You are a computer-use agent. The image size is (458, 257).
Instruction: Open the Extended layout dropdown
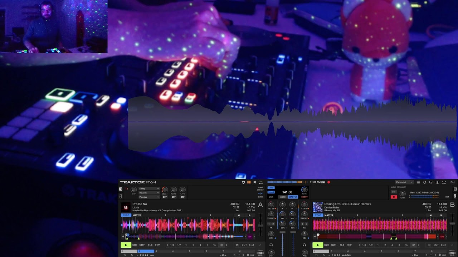[x=404, y=182]
